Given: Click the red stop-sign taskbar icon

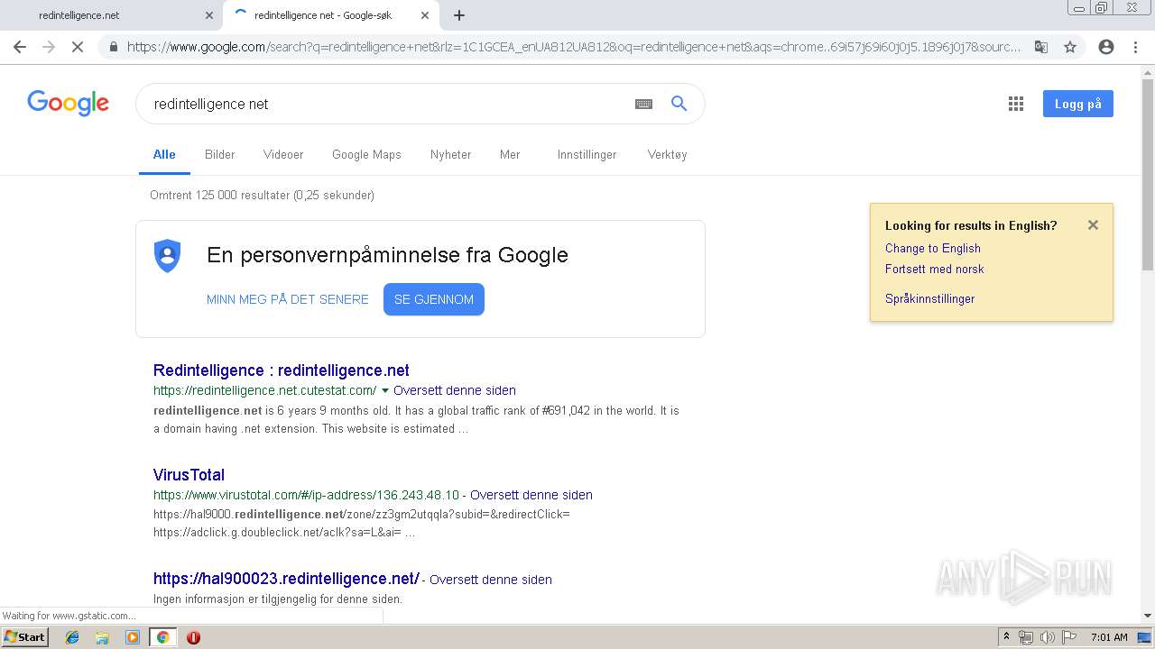Looking at the screenshot, I should [193, 637].
